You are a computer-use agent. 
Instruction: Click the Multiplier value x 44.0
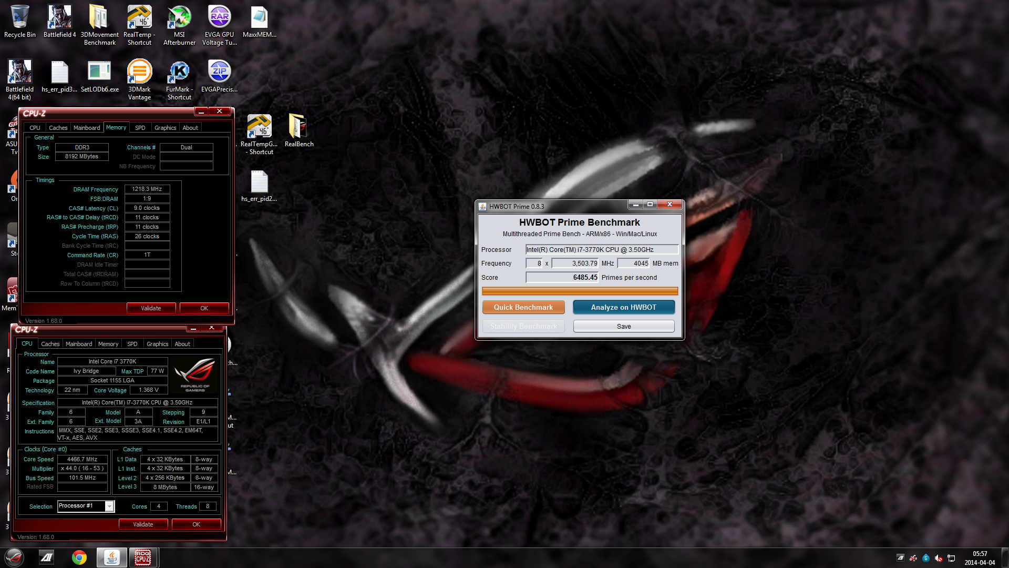(x=83, y=468)
